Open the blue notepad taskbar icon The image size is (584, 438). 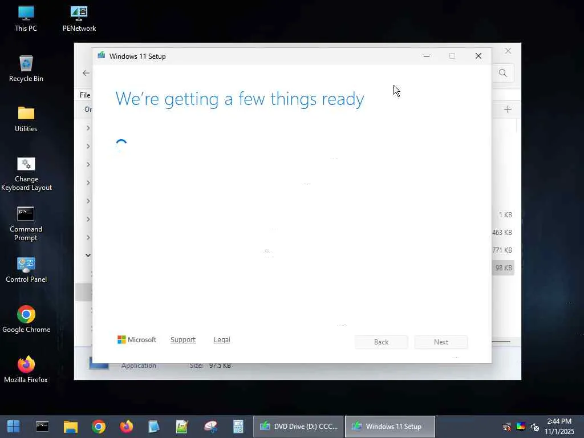coord(153,427)
